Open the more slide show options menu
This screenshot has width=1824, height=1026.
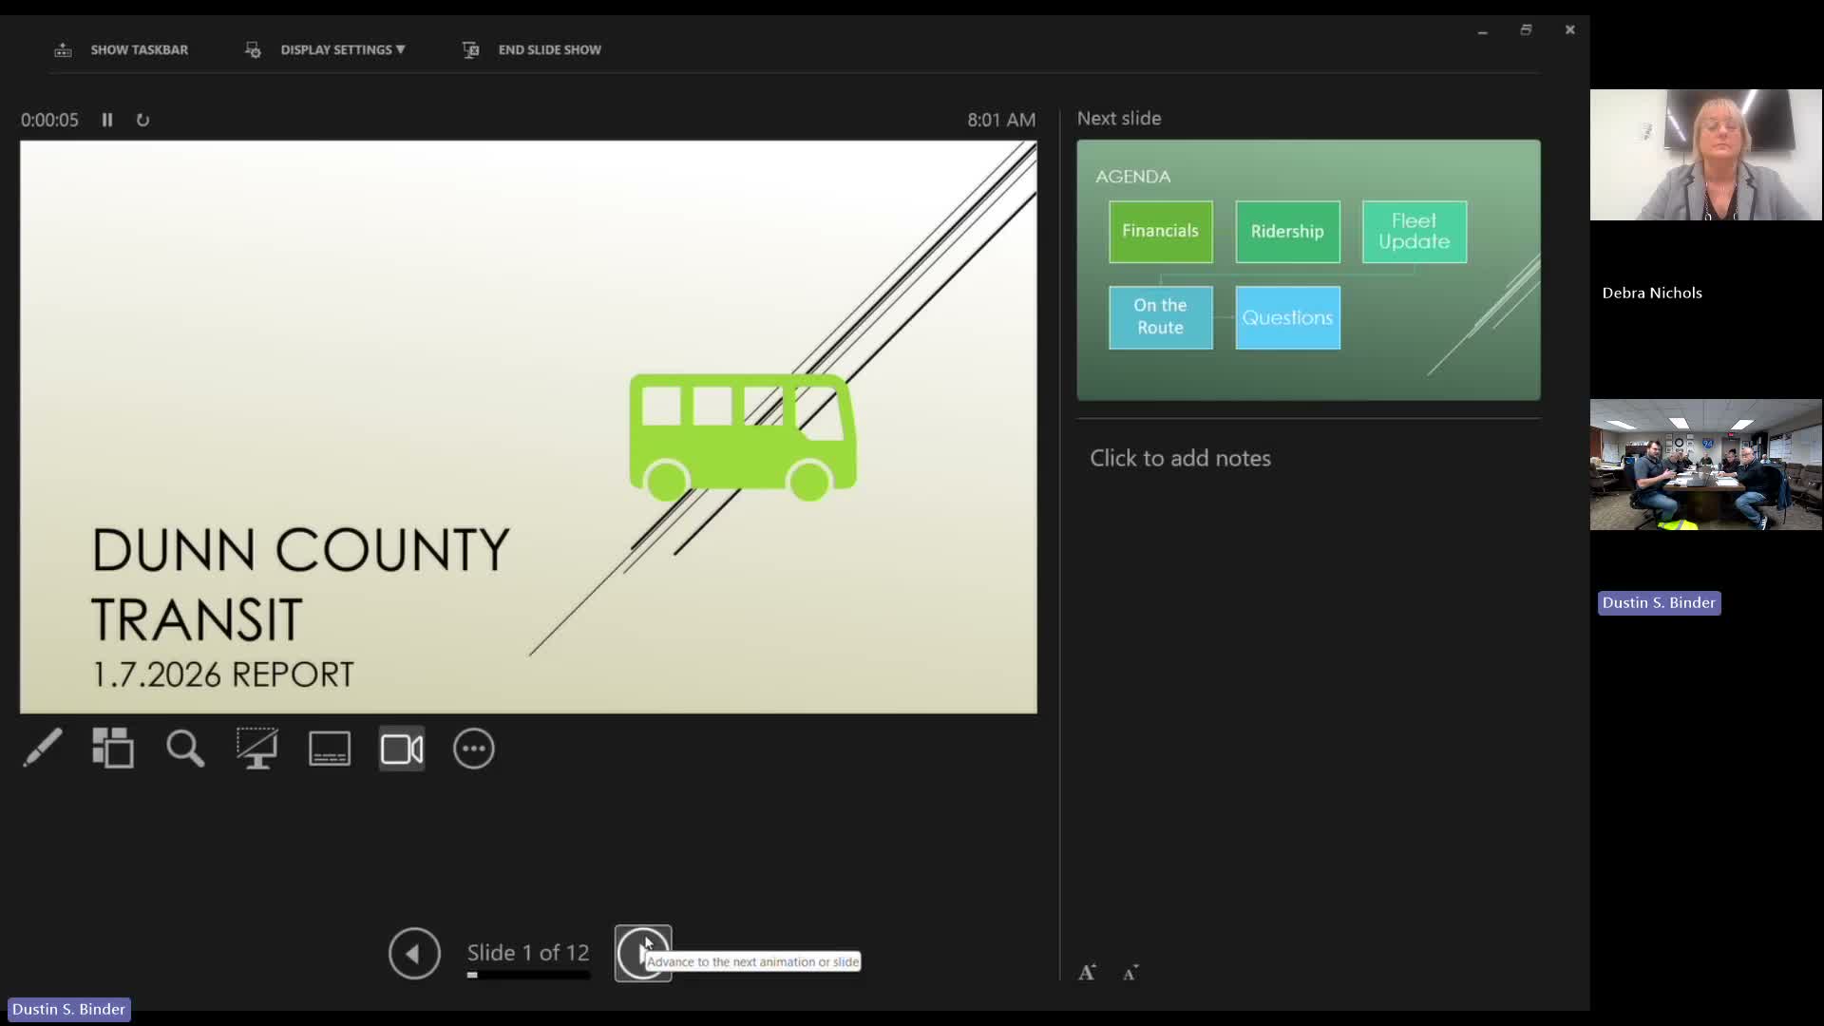(x=473, y=748)
